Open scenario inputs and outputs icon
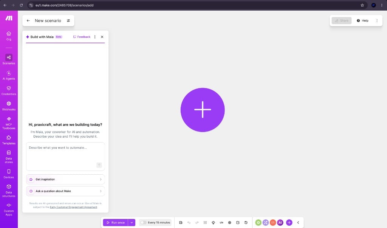 (221, 222)
